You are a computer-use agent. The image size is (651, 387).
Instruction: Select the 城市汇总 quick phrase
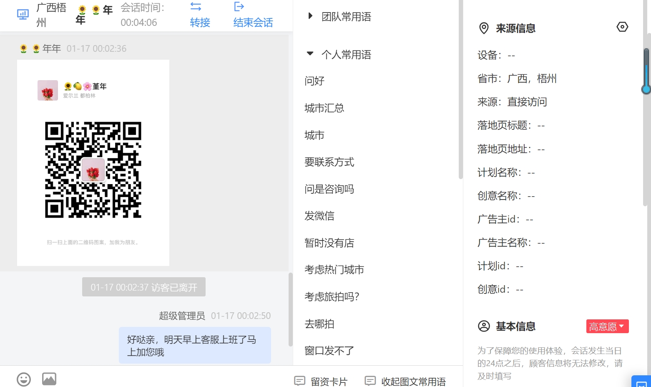pos(324,108)
